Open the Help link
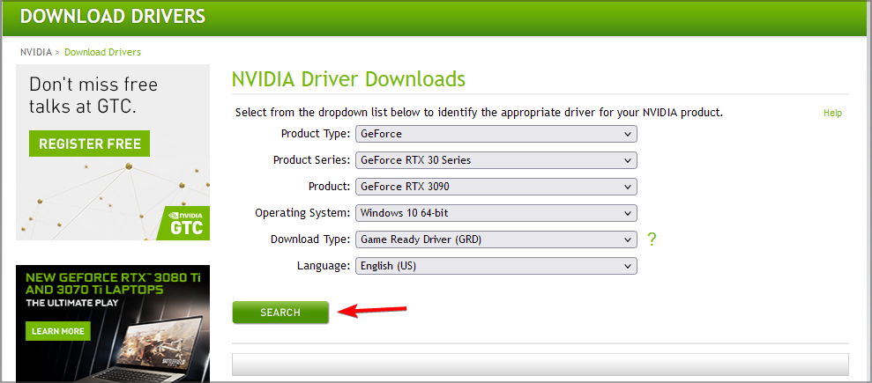 832,114
